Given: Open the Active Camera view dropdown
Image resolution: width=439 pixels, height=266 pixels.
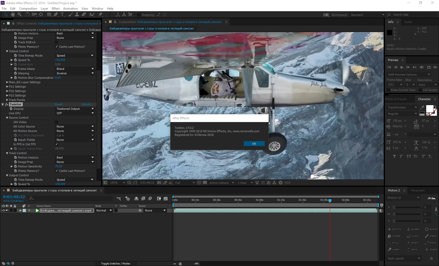Looking at the screenshot, I should [x=221, y=183].
